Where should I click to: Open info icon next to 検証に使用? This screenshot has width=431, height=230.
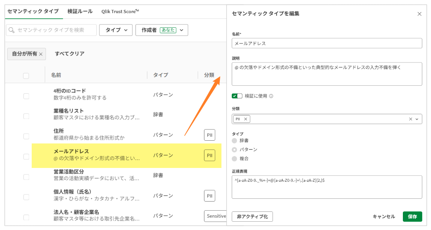pyautogui.click(x=271, y=96)
